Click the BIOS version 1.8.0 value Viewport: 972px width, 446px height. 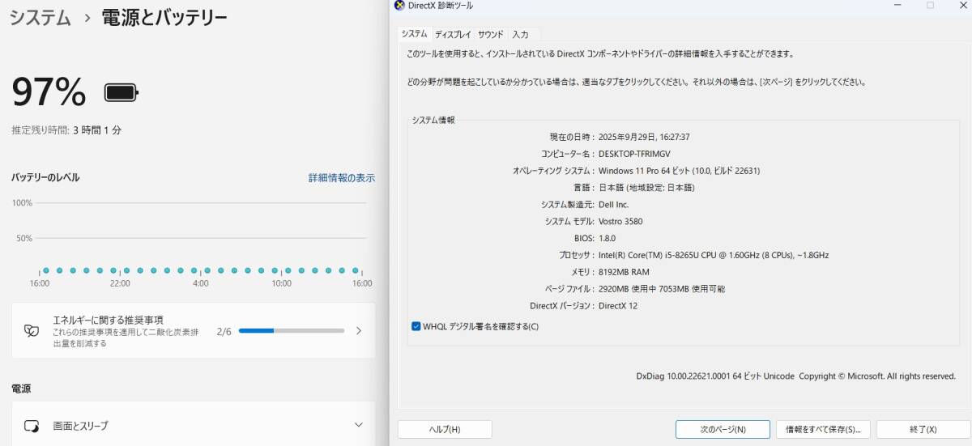click(x=607, y=238)
